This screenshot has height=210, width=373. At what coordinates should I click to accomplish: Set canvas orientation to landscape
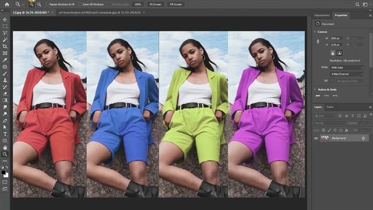tap(339, 53)
